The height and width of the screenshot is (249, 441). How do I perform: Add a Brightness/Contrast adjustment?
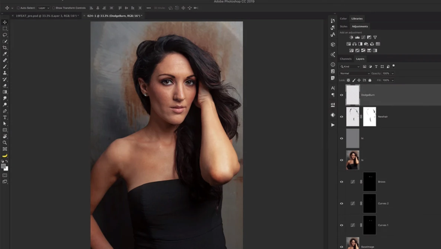(x=351, y=37)
